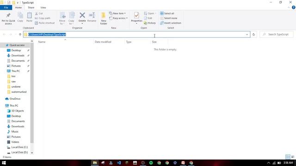Image resolution: width=296 pixels, height=166 pixels.
Task: Open the undone folder in sidebar
Action: 16,87
